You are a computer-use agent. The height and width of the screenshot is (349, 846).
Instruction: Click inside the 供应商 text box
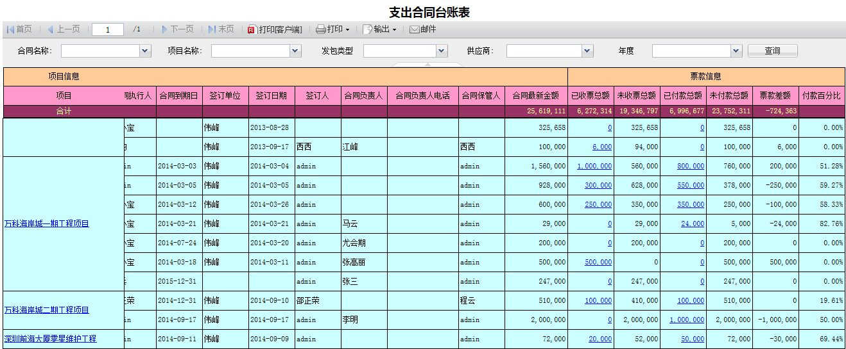click(x=544, y=51)
